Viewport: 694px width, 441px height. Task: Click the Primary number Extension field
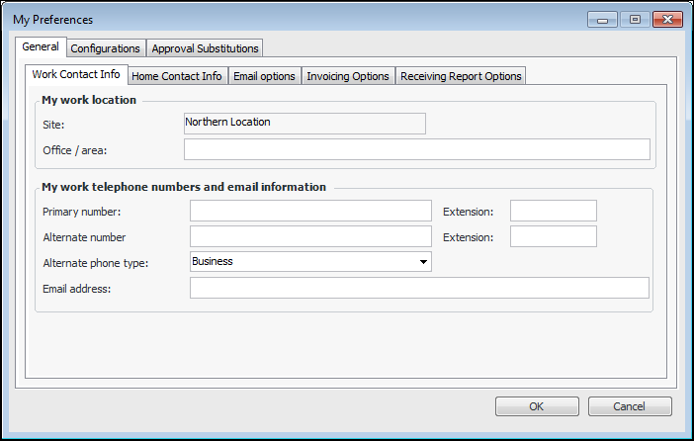click(553, 211)
